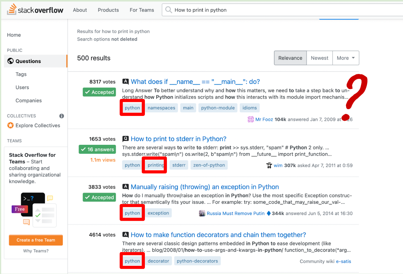Open the Why Teams? link
Image resolution: width=403 pixels, height=274 pixels.
pos(36,251)
